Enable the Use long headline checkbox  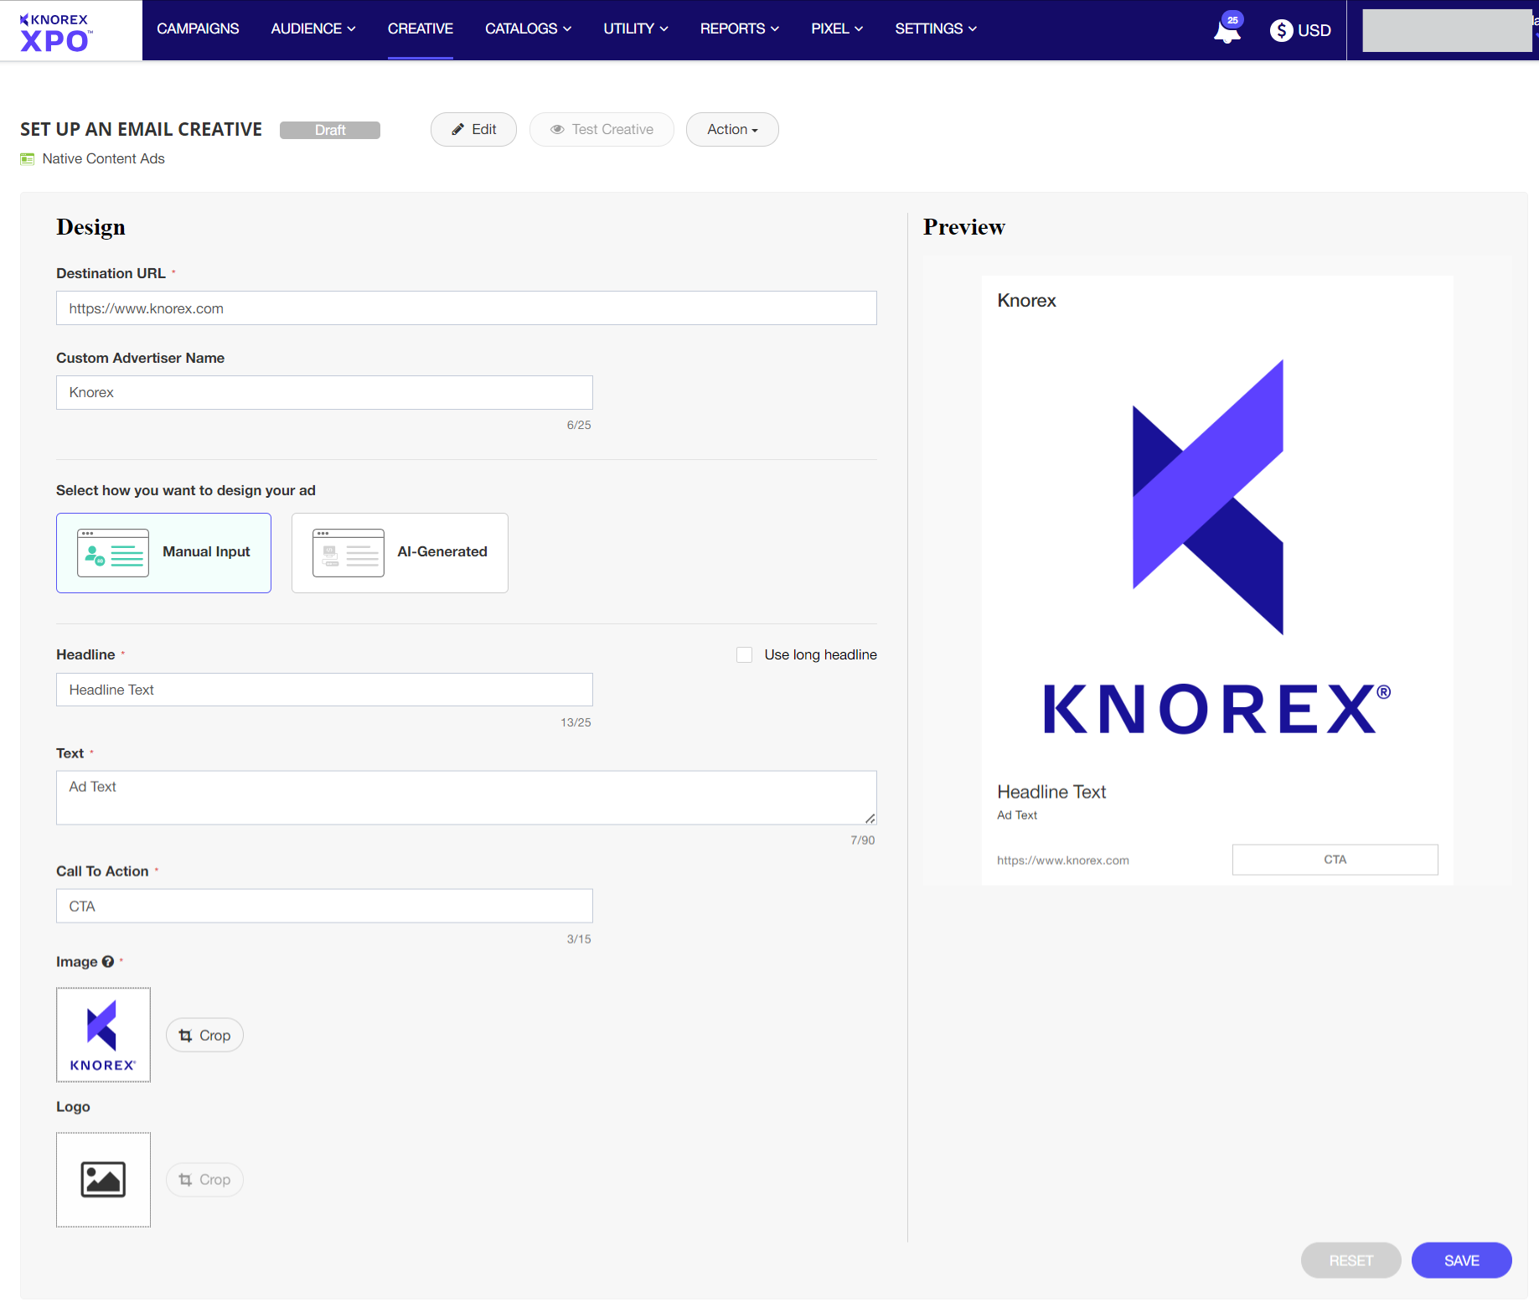tap(744, 655)
